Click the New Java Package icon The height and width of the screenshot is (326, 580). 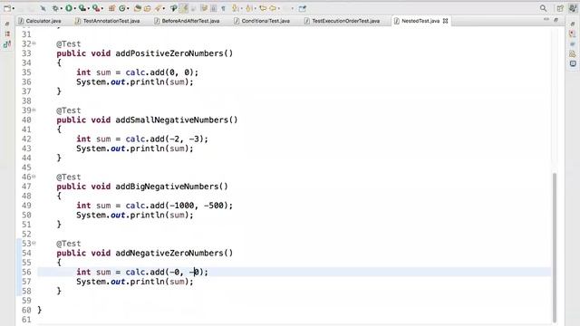[111, 8]
